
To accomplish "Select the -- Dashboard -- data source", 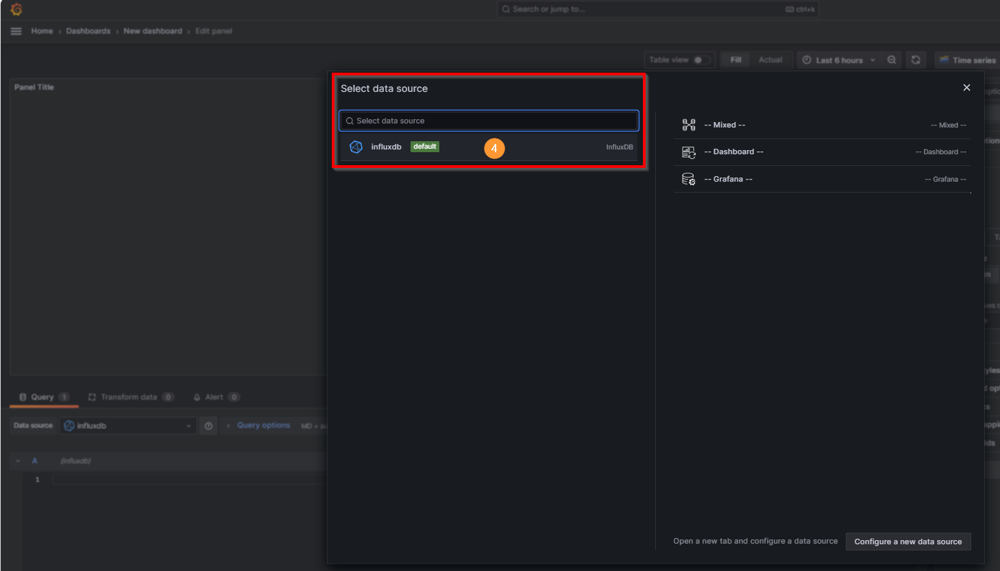I will point(822,152).
